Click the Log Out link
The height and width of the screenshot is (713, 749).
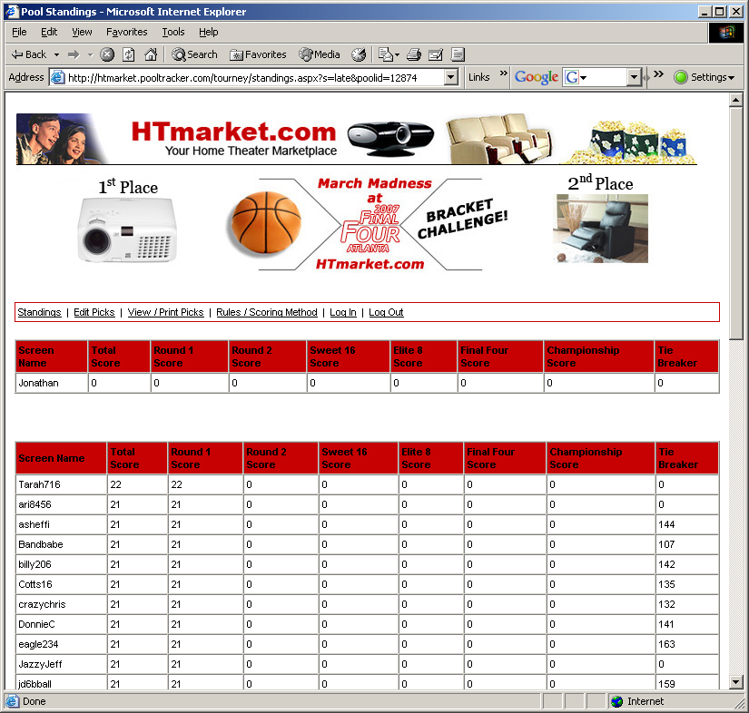pyautogui.click(x=386, y=312)
